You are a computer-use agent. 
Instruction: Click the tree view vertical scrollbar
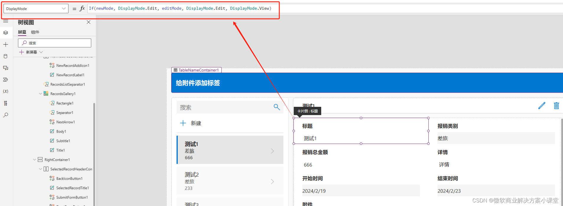click(x=94, y=154)
